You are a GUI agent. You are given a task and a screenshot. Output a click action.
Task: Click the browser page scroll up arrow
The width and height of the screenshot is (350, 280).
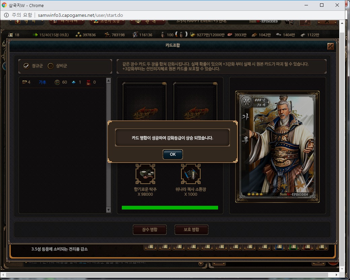(342, 23)
